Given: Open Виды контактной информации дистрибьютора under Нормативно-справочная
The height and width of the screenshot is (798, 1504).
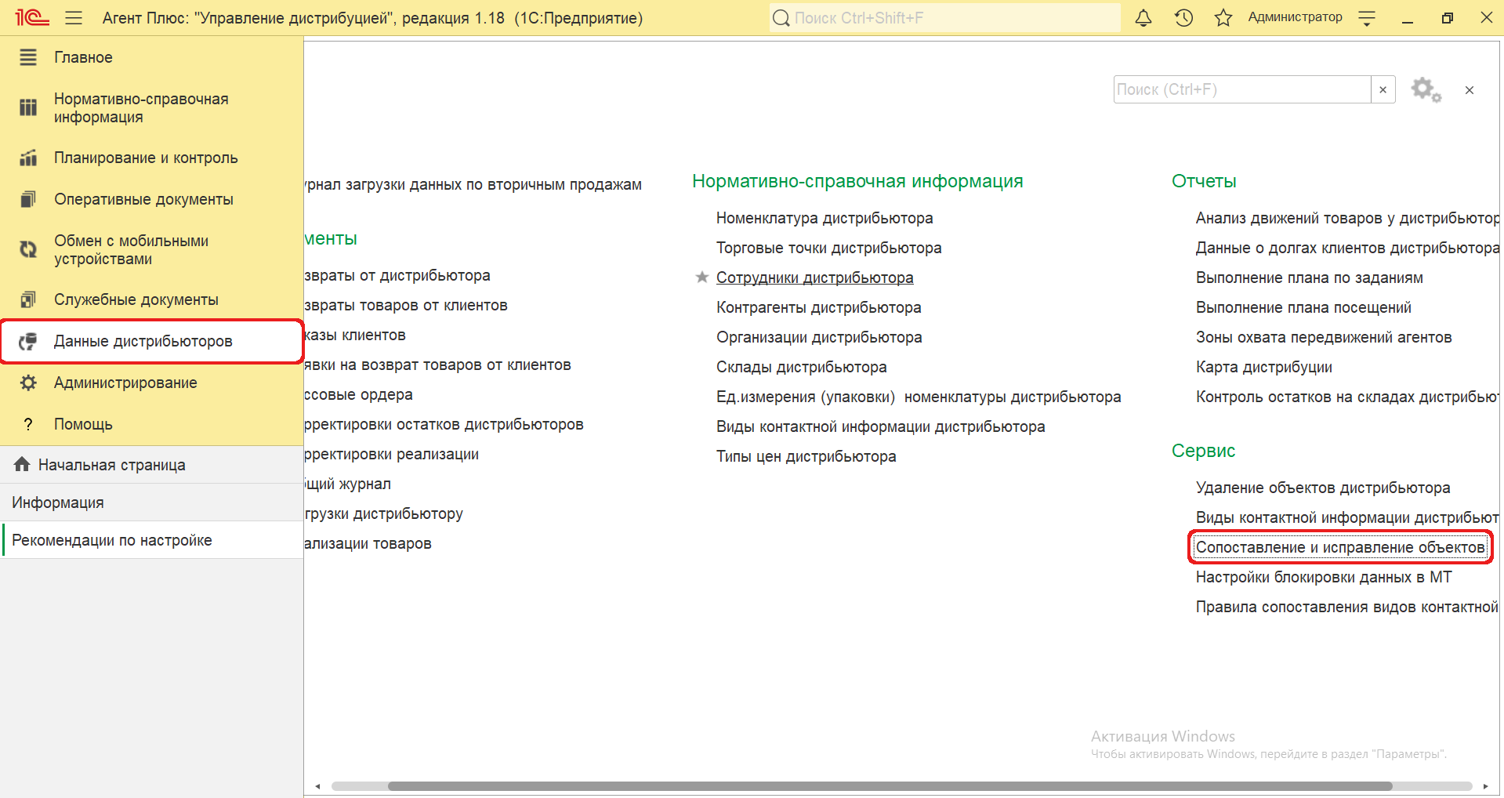Looking at the screenshot, I should (x=881, y=426).
